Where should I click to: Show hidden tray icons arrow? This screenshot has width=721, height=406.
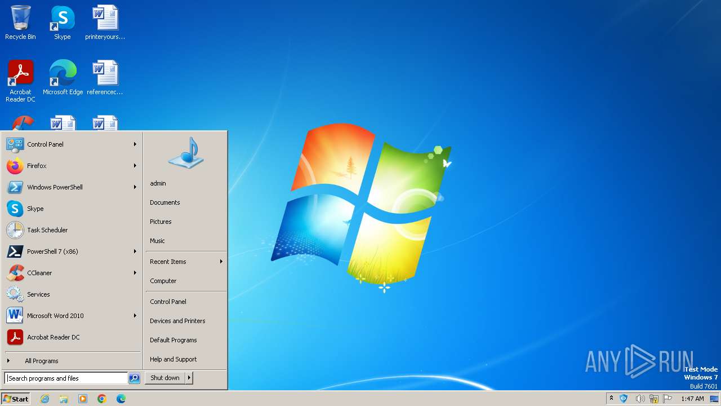tap(611, 399)
